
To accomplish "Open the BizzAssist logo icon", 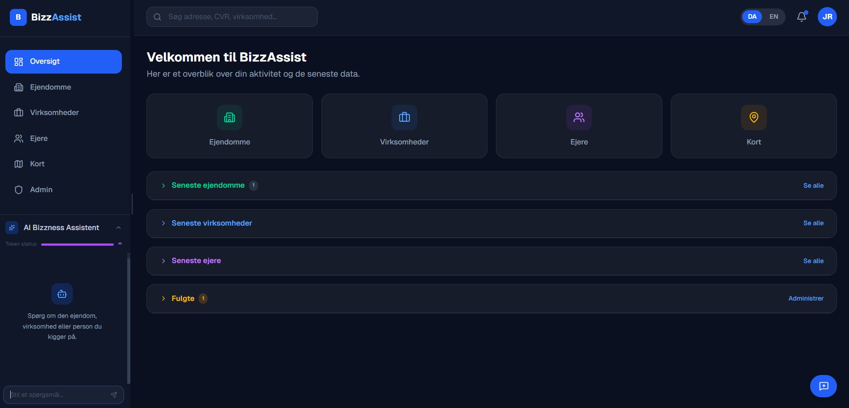I will [x=18, y=17].
